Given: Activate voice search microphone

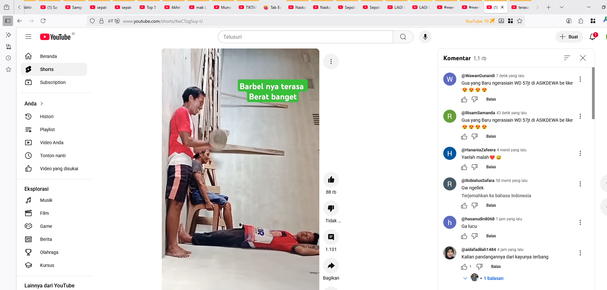Looking at the screenshot, I should pyautogui.click(x=425, y=37).
